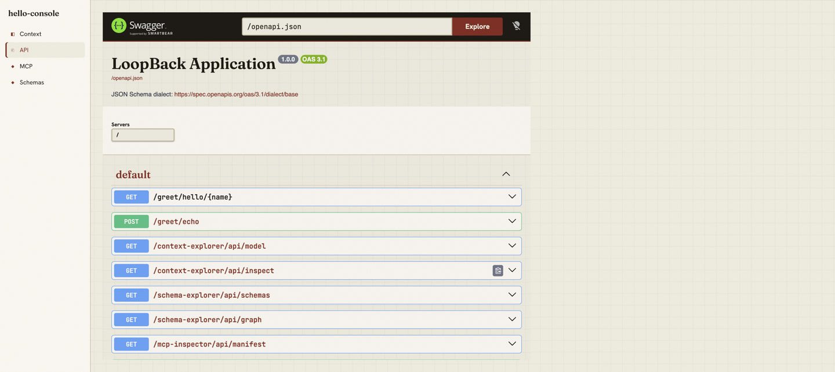Click the POST badge for /greet/echo
This screenshot has width=835, height=372.
[x=132, y=221]
